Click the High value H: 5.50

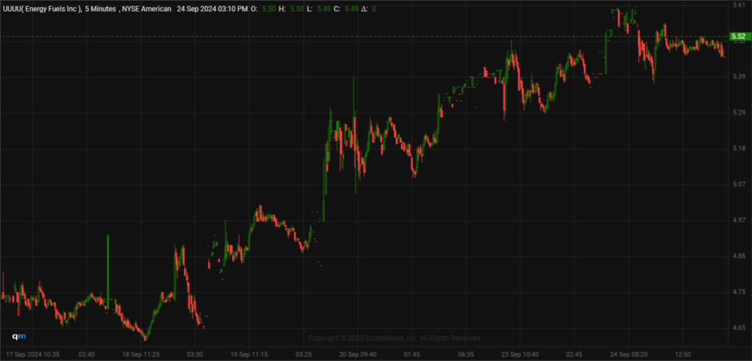pyautogui.click(x=293, y=9)
